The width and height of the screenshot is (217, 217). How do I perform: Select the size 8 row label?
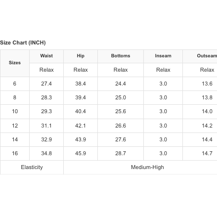point(15,97)
